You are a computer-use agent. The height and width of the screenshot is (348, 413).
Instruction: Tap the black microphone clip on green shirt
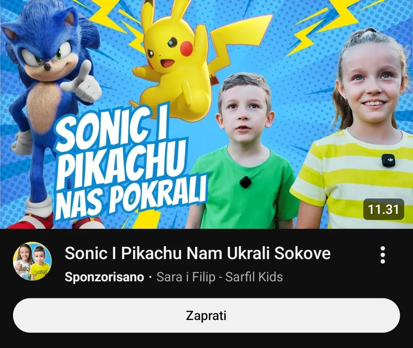pos(246,182)
